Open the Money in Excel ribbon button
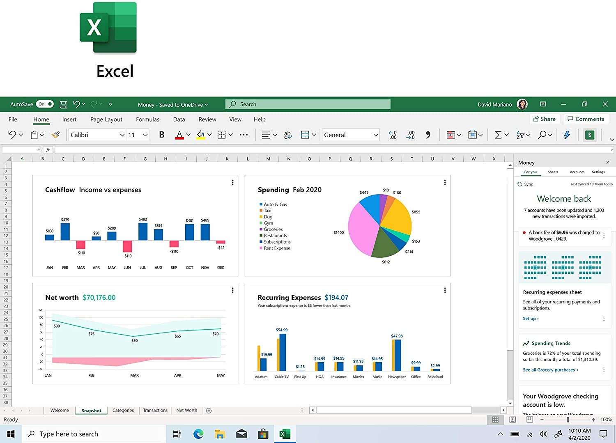Viewport: 616px width, 443px height. [x=590, y=135]
